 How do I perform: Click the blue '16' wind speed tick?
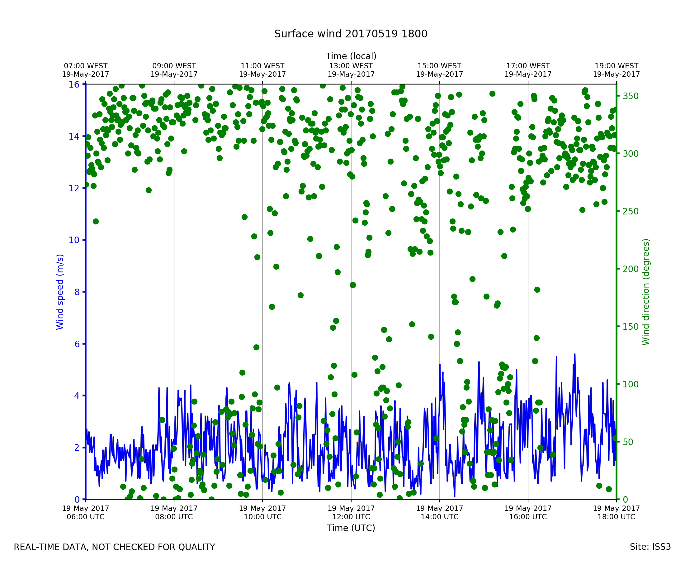pos(74,85)
